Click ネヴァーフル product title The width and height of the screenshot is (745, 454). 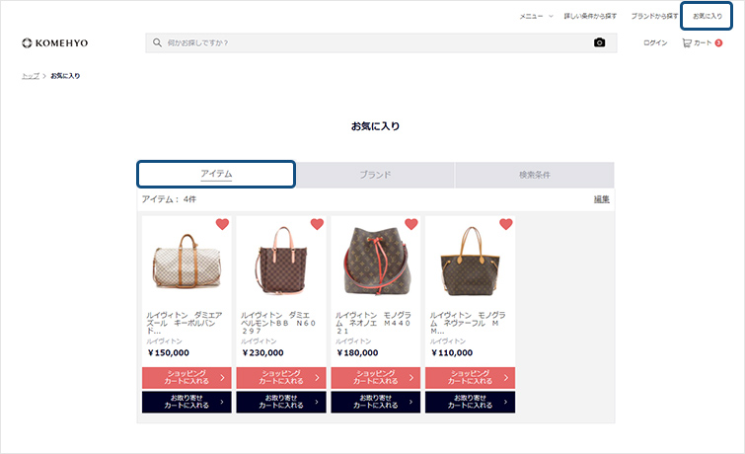click(x=468, y=323)
